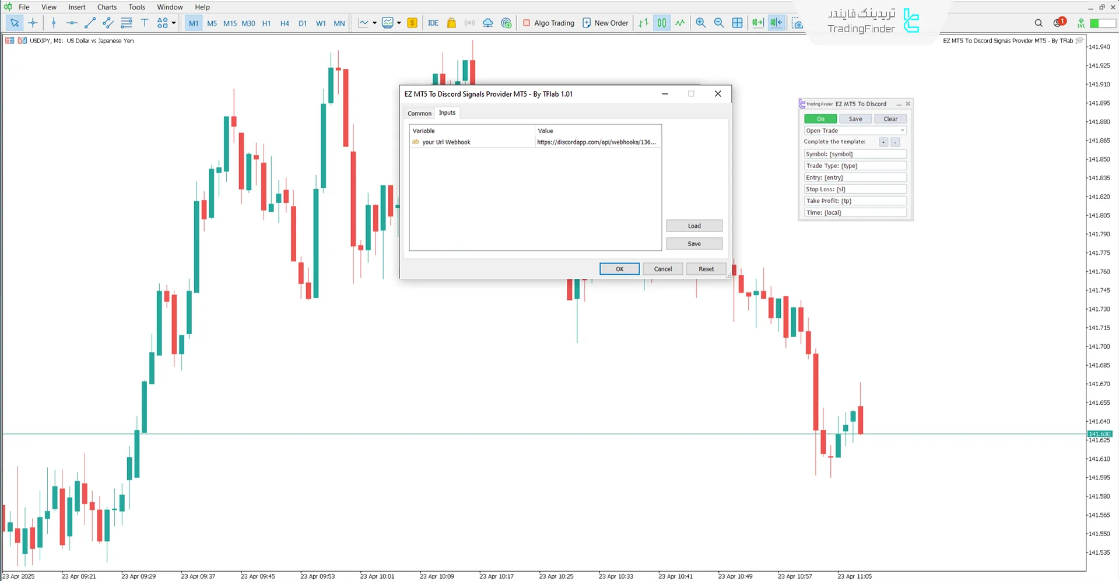Expand the indicators list dropdown arrow

tap(374, 23)
